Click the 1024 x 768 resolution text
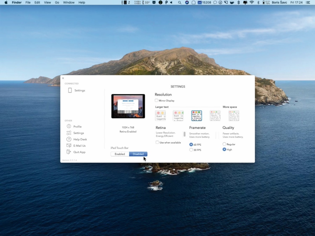Screen dimensions: 315x236 128,127
